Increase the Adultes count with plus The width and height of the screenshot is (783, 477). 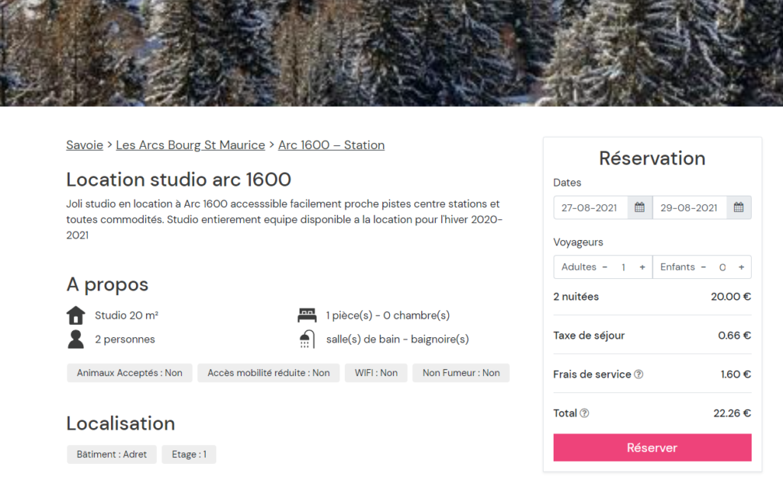coord(642,268)
